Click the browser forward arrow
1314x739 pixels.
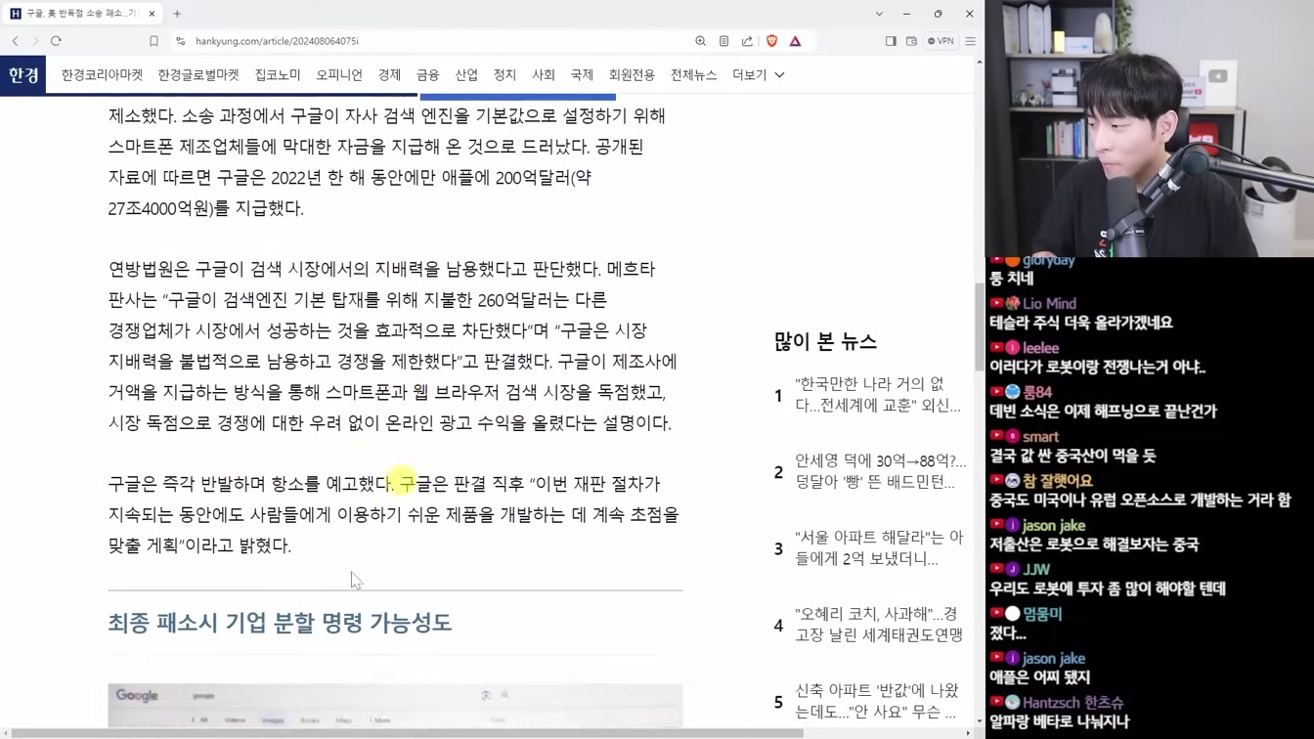click(35, 41)
